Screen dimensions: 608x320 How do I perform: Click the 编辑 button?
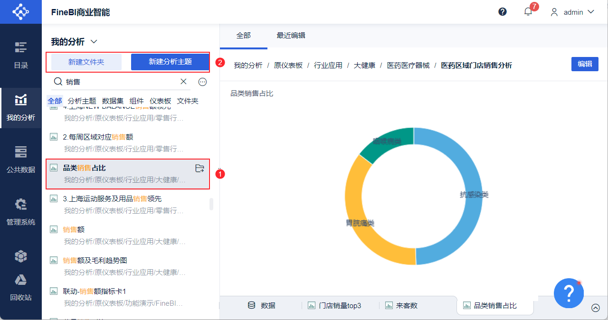point(585,64)
